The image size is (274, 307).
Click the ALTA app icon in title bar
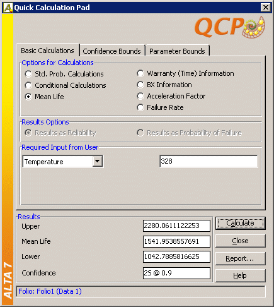[x=8, y=8]
